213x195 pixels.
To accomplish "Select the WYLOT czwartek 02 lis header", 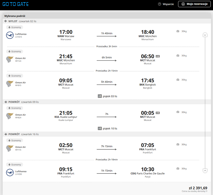I will [106, 21].
